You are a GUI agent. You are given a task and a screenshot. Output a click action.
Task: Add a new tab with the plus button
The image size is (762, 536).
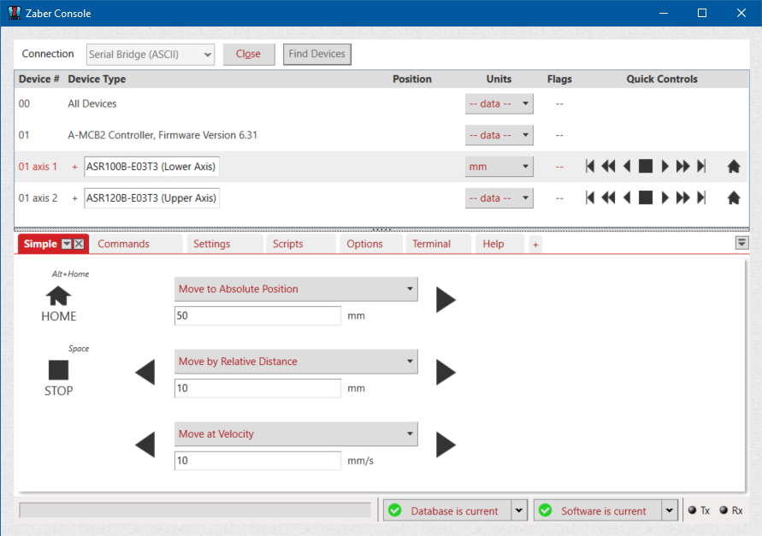535,244
